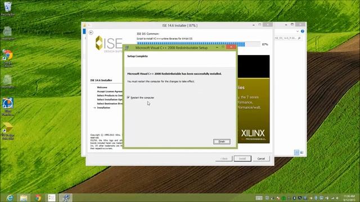Click 'Welcome' step in installer list
This screenshot has height=202, width=360.
click(102, 88)
